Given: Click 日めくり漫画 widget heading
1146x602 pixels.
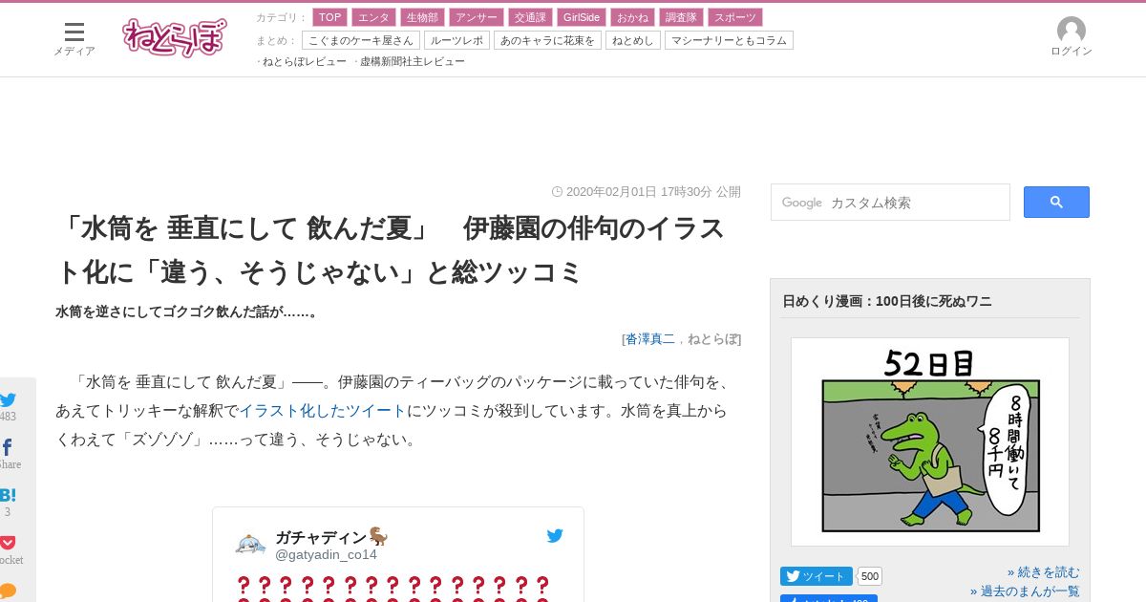Looking at the screenshot, I should [x=886, y=301].
